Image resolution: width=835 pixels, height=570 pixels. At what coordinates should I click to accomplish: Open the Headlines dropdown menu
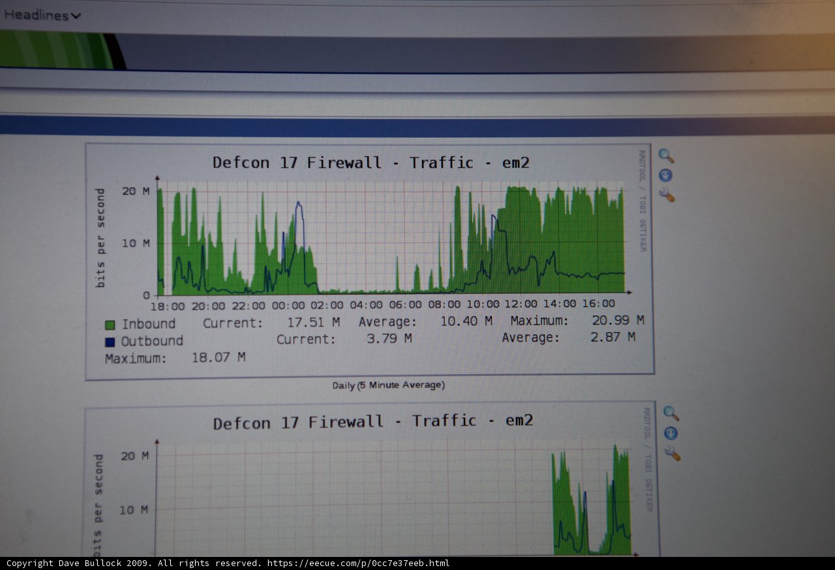point(42,15)
